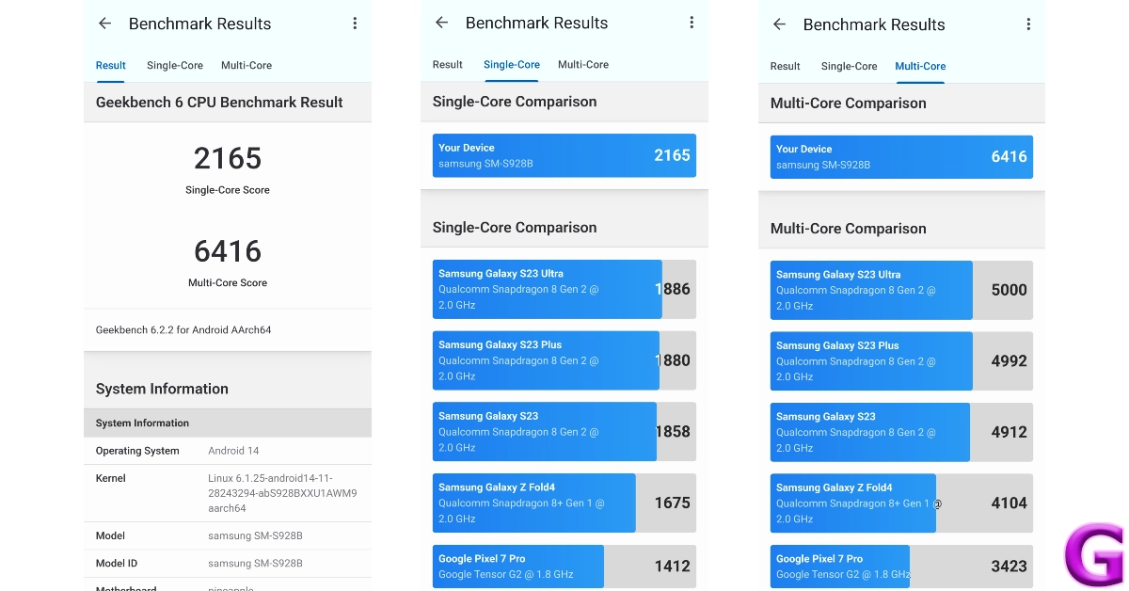Viewport: 1129px width, 591px height.
Task: Select Result tab in left screen
Action: 110,65
